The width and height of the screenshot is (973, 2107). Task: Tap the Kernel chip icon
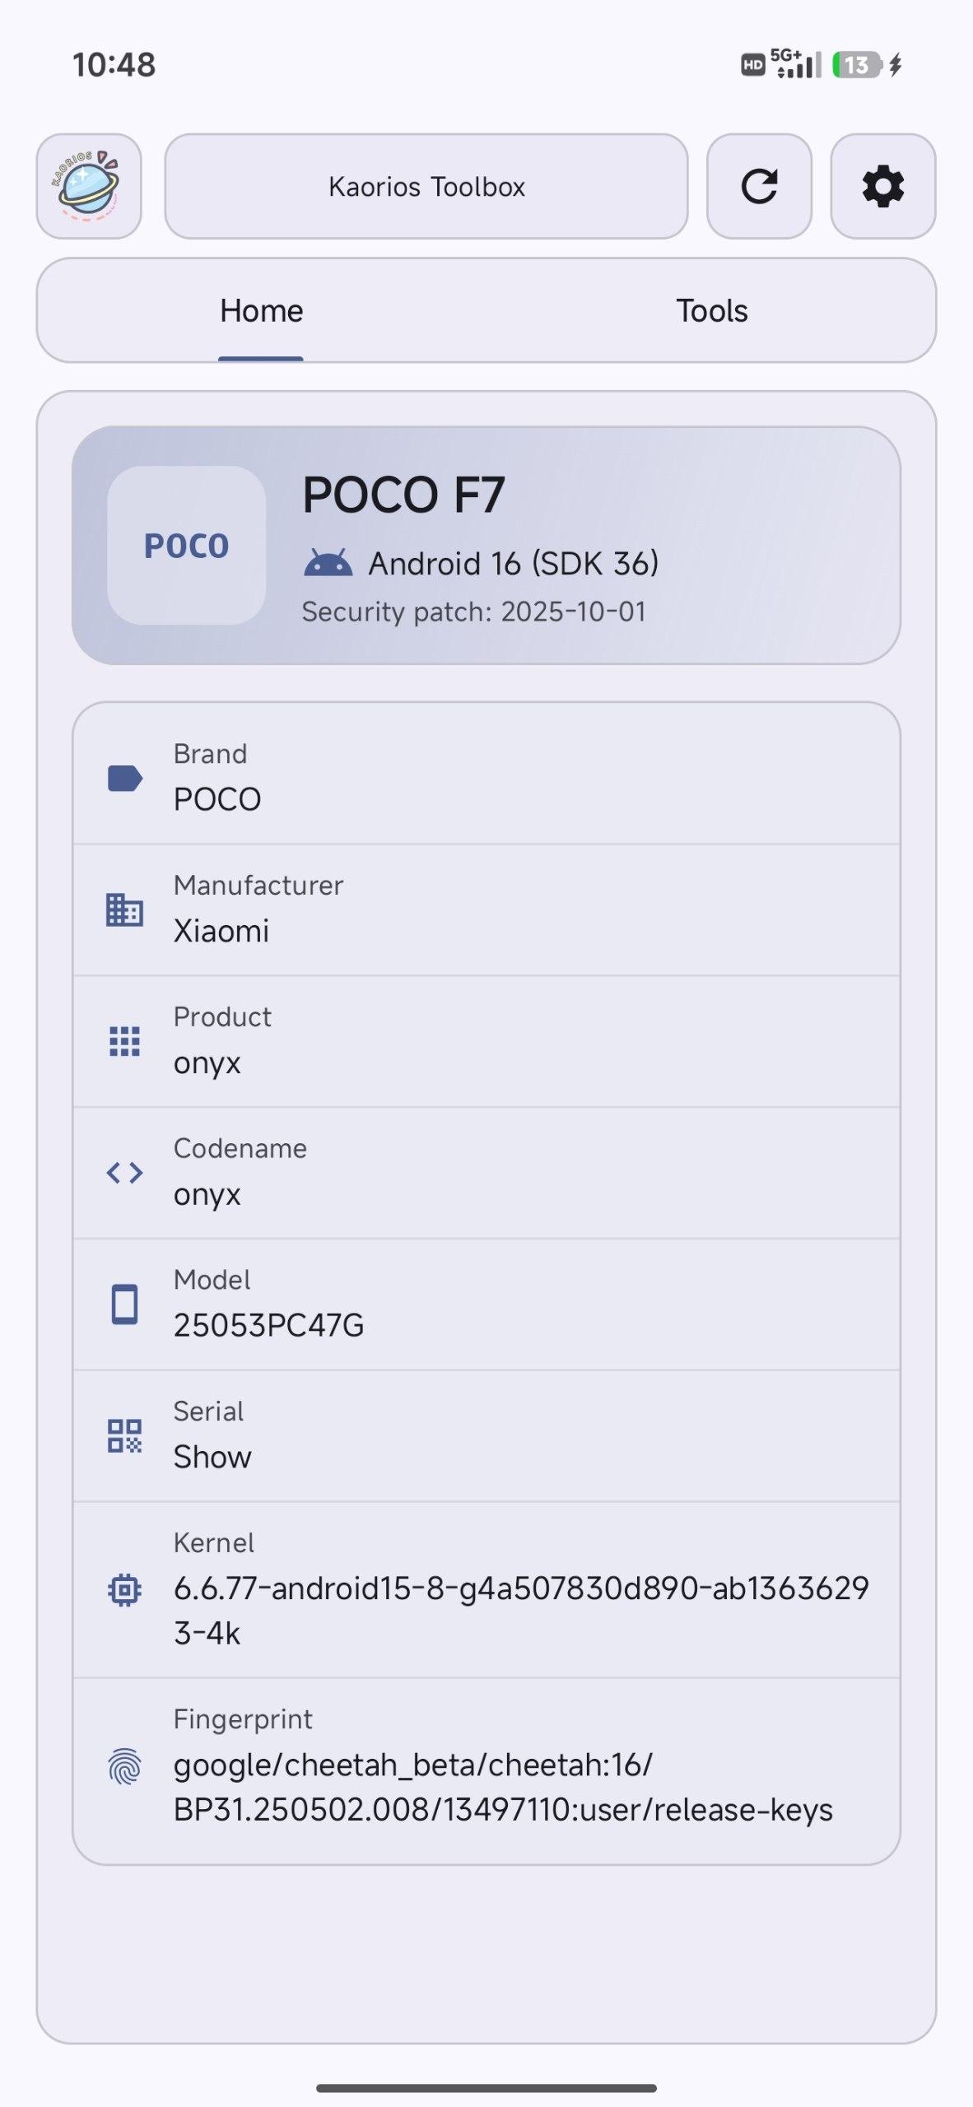pyautogui.click(x=124, y=1590)
